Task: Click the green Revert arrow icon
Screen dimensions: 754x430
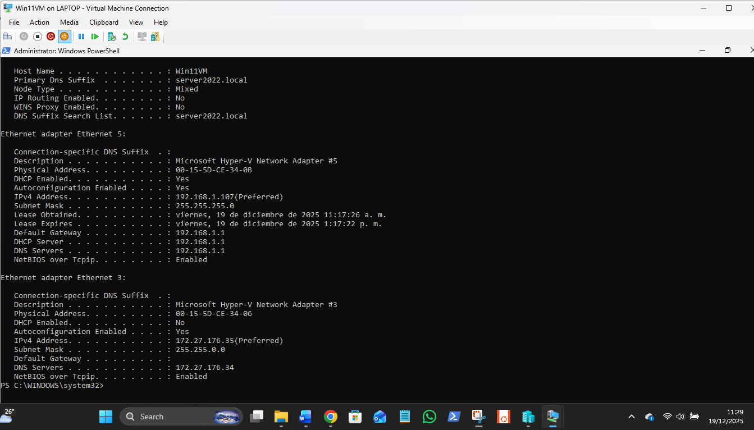Action: [125, 36]
